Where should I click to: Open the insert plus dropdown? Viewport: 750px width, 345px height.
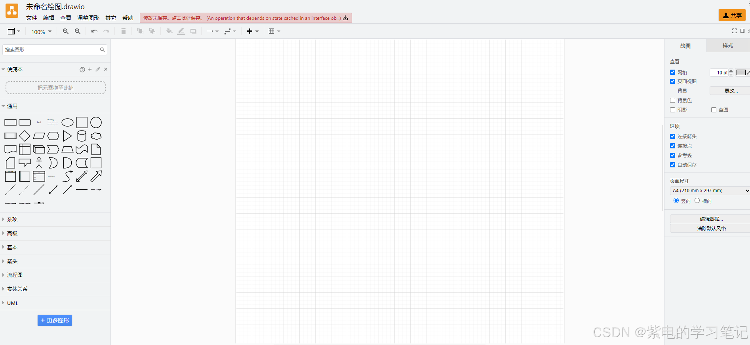[x=253, y=31]
